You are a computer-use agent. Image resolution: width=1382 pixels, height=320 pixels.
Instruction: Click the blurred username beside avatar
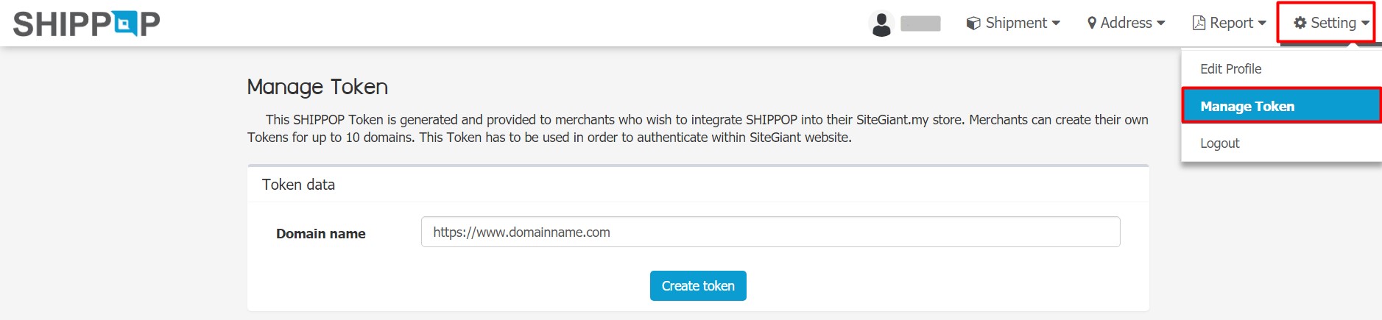[920, 24]
